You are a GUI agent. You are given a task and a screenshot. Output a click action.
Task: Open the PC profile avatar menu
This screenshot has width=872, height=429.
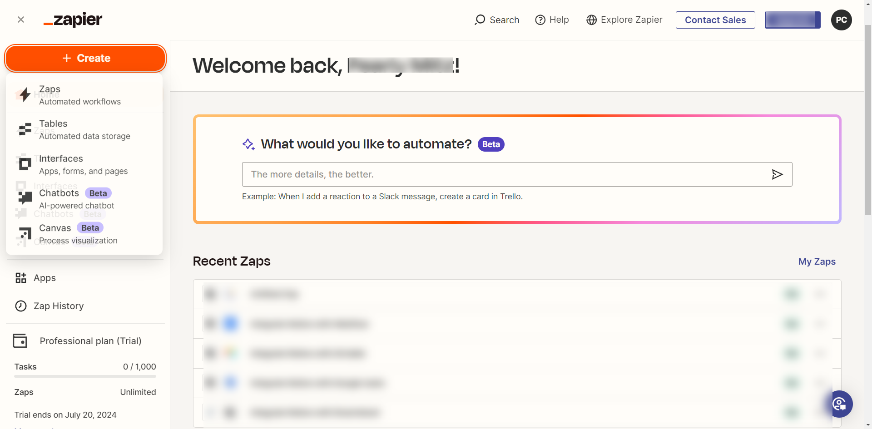[x=841, y=20]
